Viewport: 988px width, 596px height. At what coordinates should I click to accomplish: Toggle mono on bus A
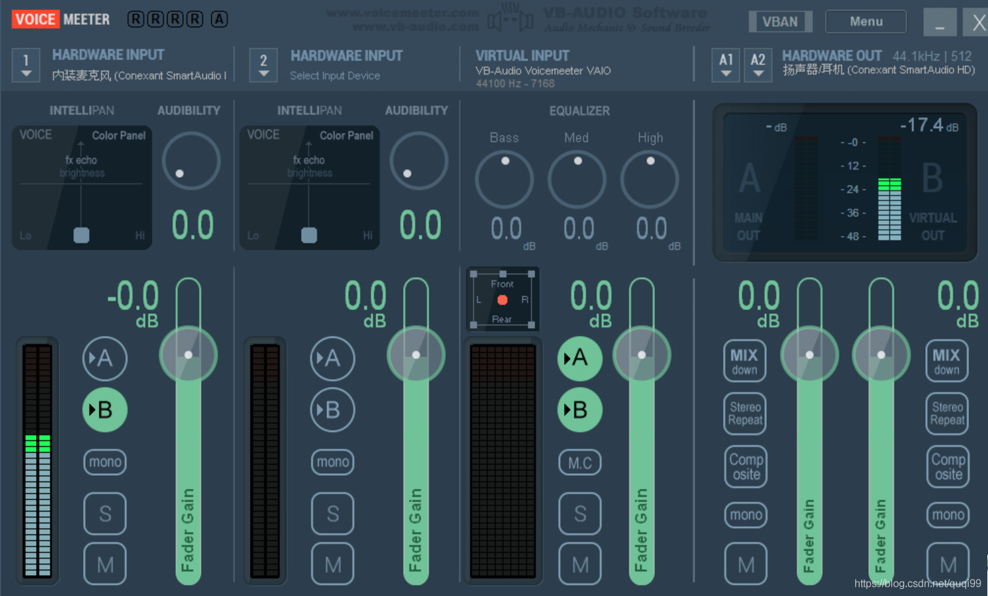[746, 515]
